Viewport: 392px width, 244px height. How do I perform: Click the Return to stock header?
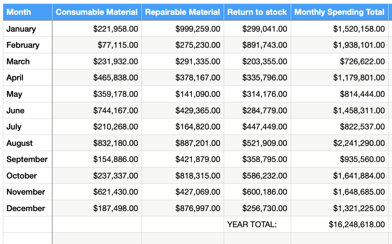257,12
